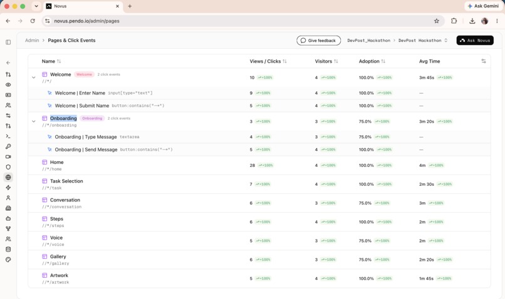Click the Onboarding | Send Message cursor icon
The width and height of the screenshot is (505, 299).
click(49, 149)
